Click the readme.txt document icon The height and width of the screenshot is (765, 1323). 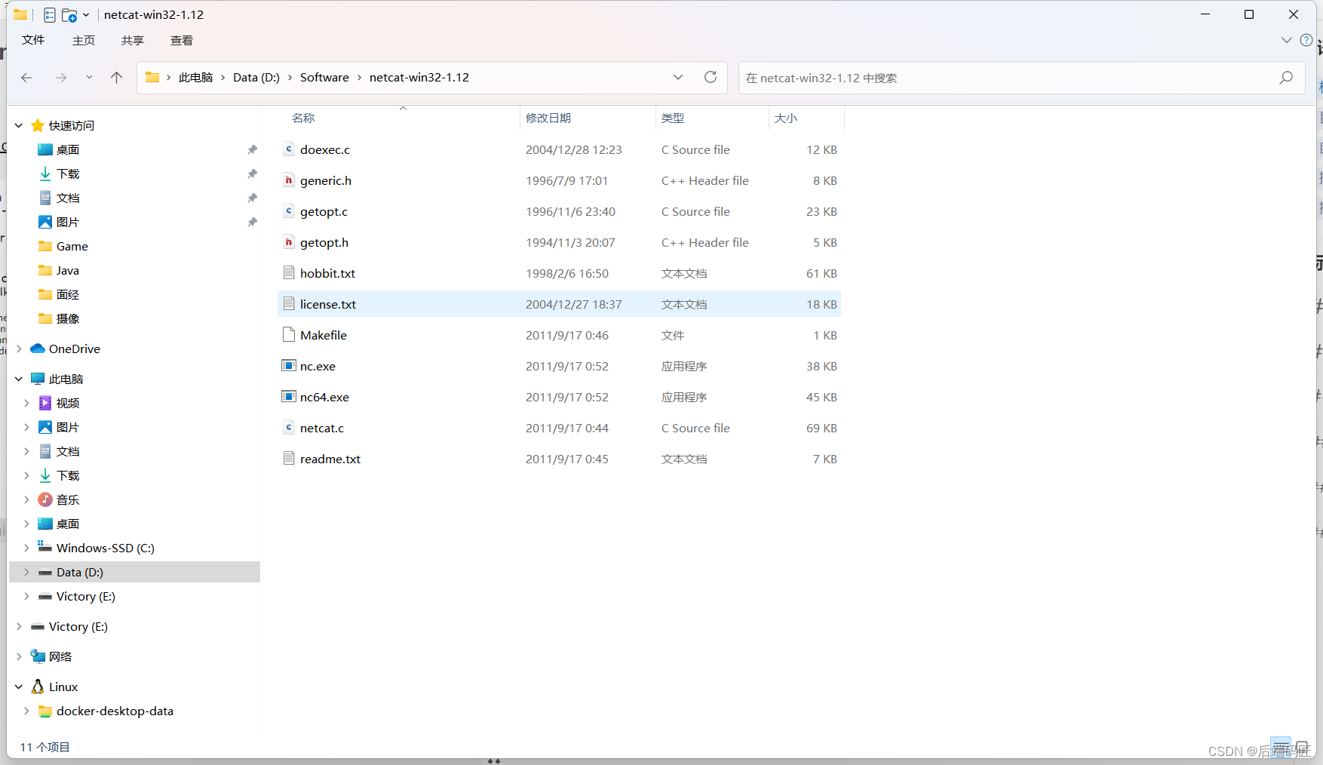[x=288, y=459]
